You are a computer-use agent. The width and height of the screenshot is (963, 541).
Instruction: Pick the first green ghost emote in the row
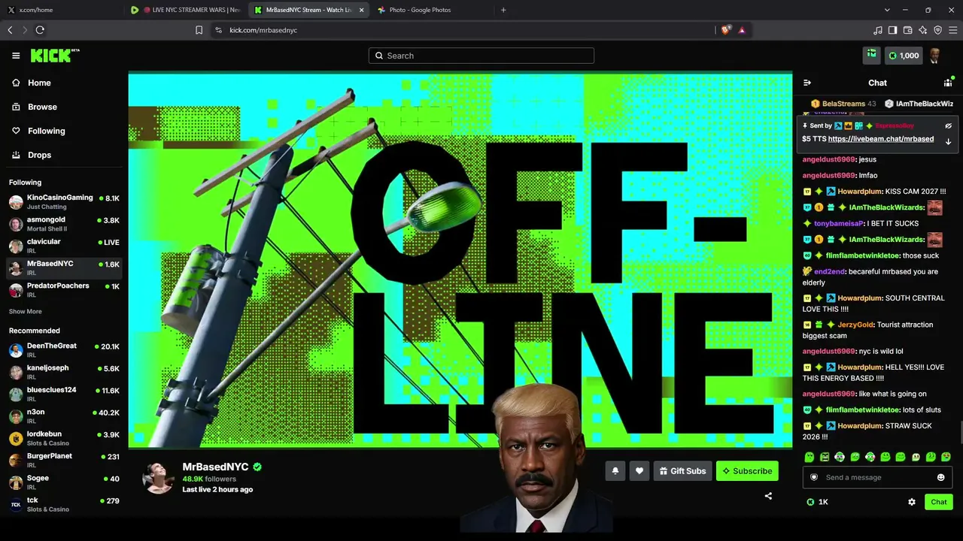(x=810, y=457)
